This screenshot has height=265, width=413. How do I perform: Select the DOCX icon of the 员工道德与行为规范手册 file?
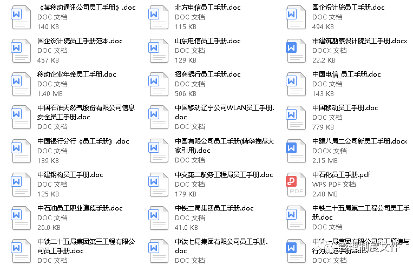[x=296, y=251]
